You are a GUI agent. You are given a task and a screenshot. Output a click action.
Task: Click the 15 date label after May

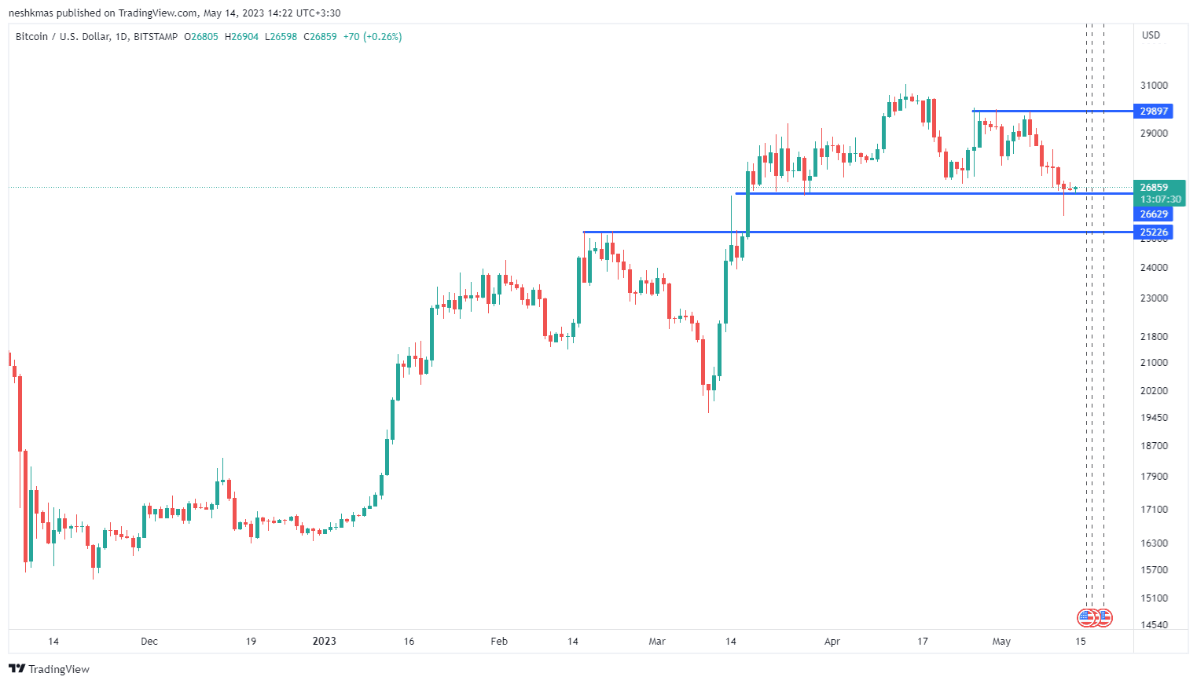pyautogui.click(x=1081, y=642)
